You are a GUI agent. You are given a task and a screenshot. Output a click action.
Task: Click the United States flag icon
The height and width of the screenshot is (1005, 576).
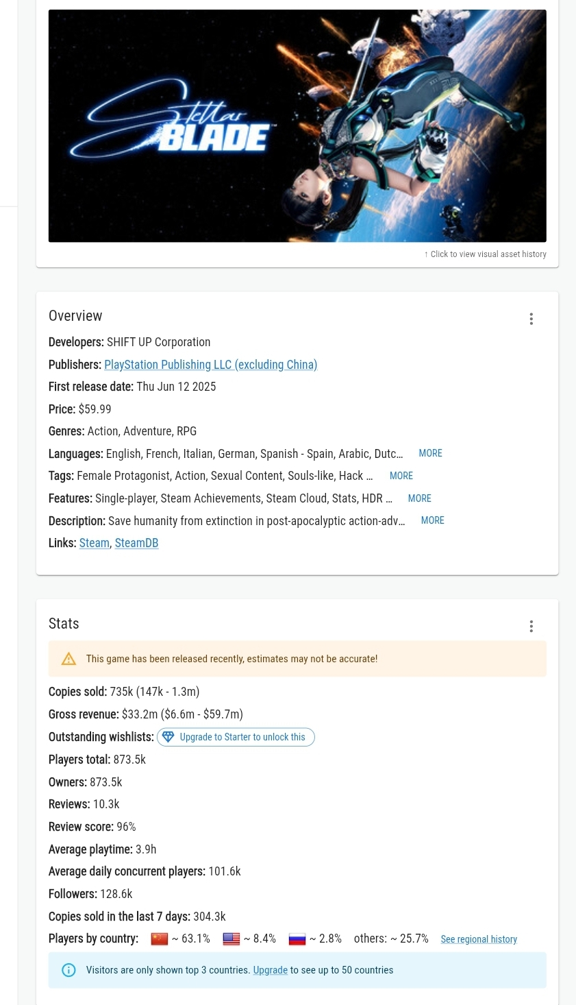[x=231, y=939]
